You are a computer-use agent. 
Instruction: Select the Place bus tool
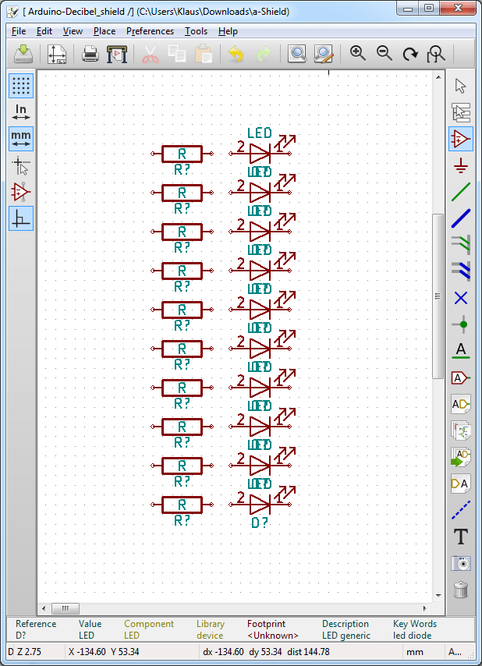coord(461,218)
